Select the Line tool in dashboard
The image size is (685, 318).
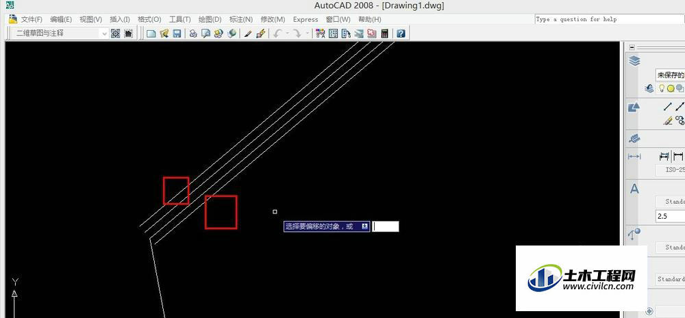click(x=667, y=107)
